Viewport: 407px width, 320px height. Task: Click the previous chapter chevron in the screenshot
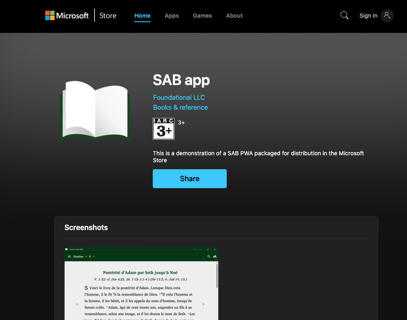(77, 304)
